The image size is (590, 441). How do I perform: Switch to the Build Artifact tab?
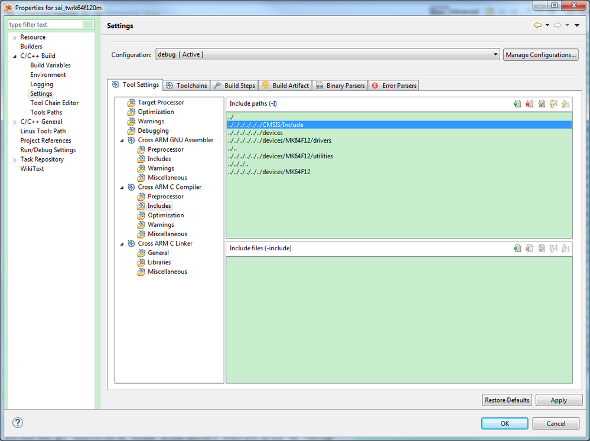pyautogui.click(x=285, y=86)
